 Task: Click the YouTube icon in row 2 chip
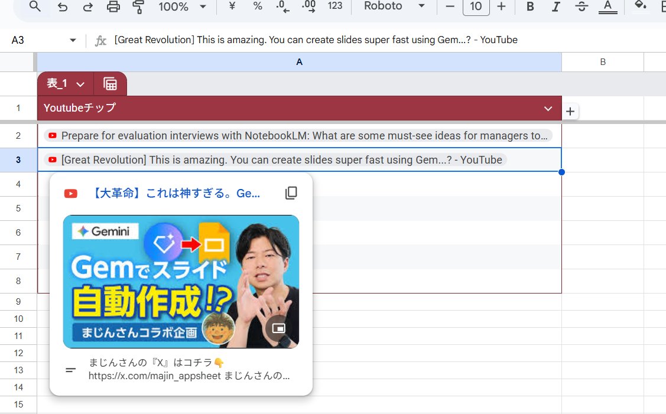[x=53, y=136]
